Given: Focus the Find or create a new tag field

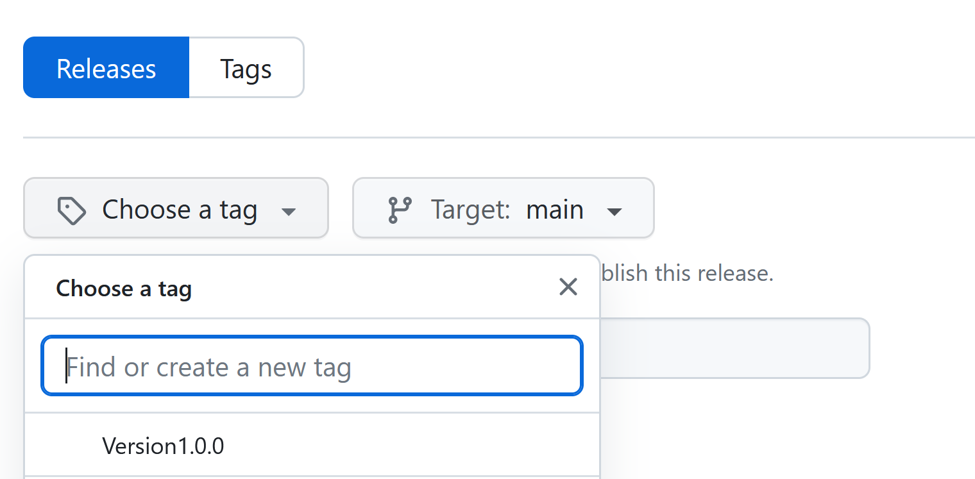Looking at the screenshot, I should tap(312, 366).
